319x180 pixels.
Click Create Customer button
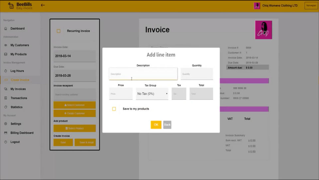75,113
